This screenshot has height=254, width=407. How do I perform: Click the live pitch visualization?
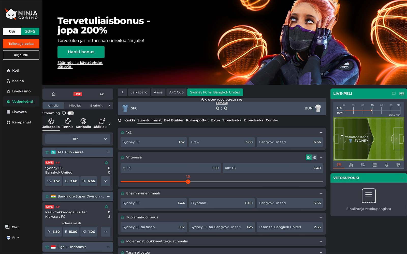click(369, 139)
